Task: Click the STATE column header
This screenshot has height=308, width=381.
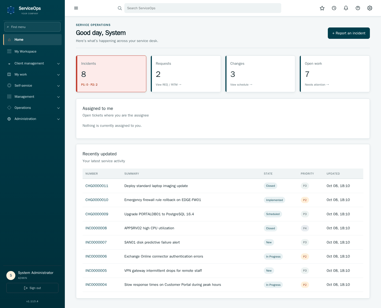Action: 268,174
